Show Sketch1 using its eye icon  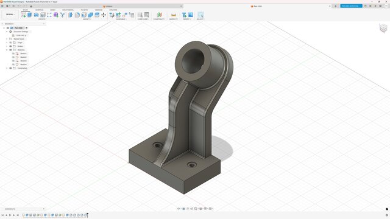tap(13, 54)
